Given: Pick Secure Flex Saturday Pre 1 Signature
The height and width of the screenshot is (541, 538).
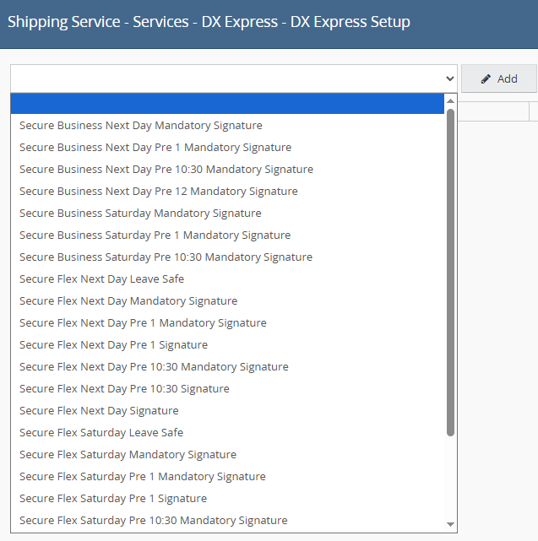Looking at the screenshot, I should click(113, 499).
